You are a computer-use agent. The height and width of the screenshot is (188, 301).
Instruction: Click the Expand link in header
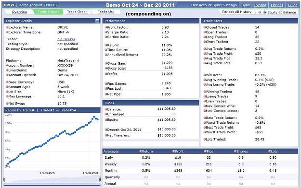(260, 5)
